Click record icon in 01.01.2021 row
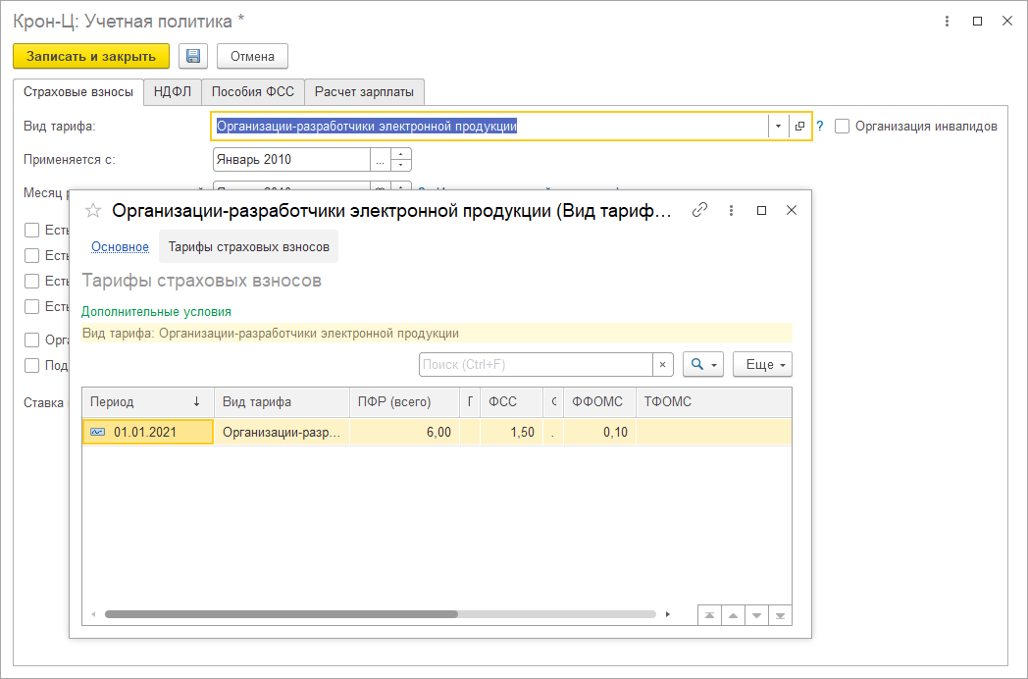The height and width of the screenshot is (679, 1028). pyautogui.click(x=98, y=433)
